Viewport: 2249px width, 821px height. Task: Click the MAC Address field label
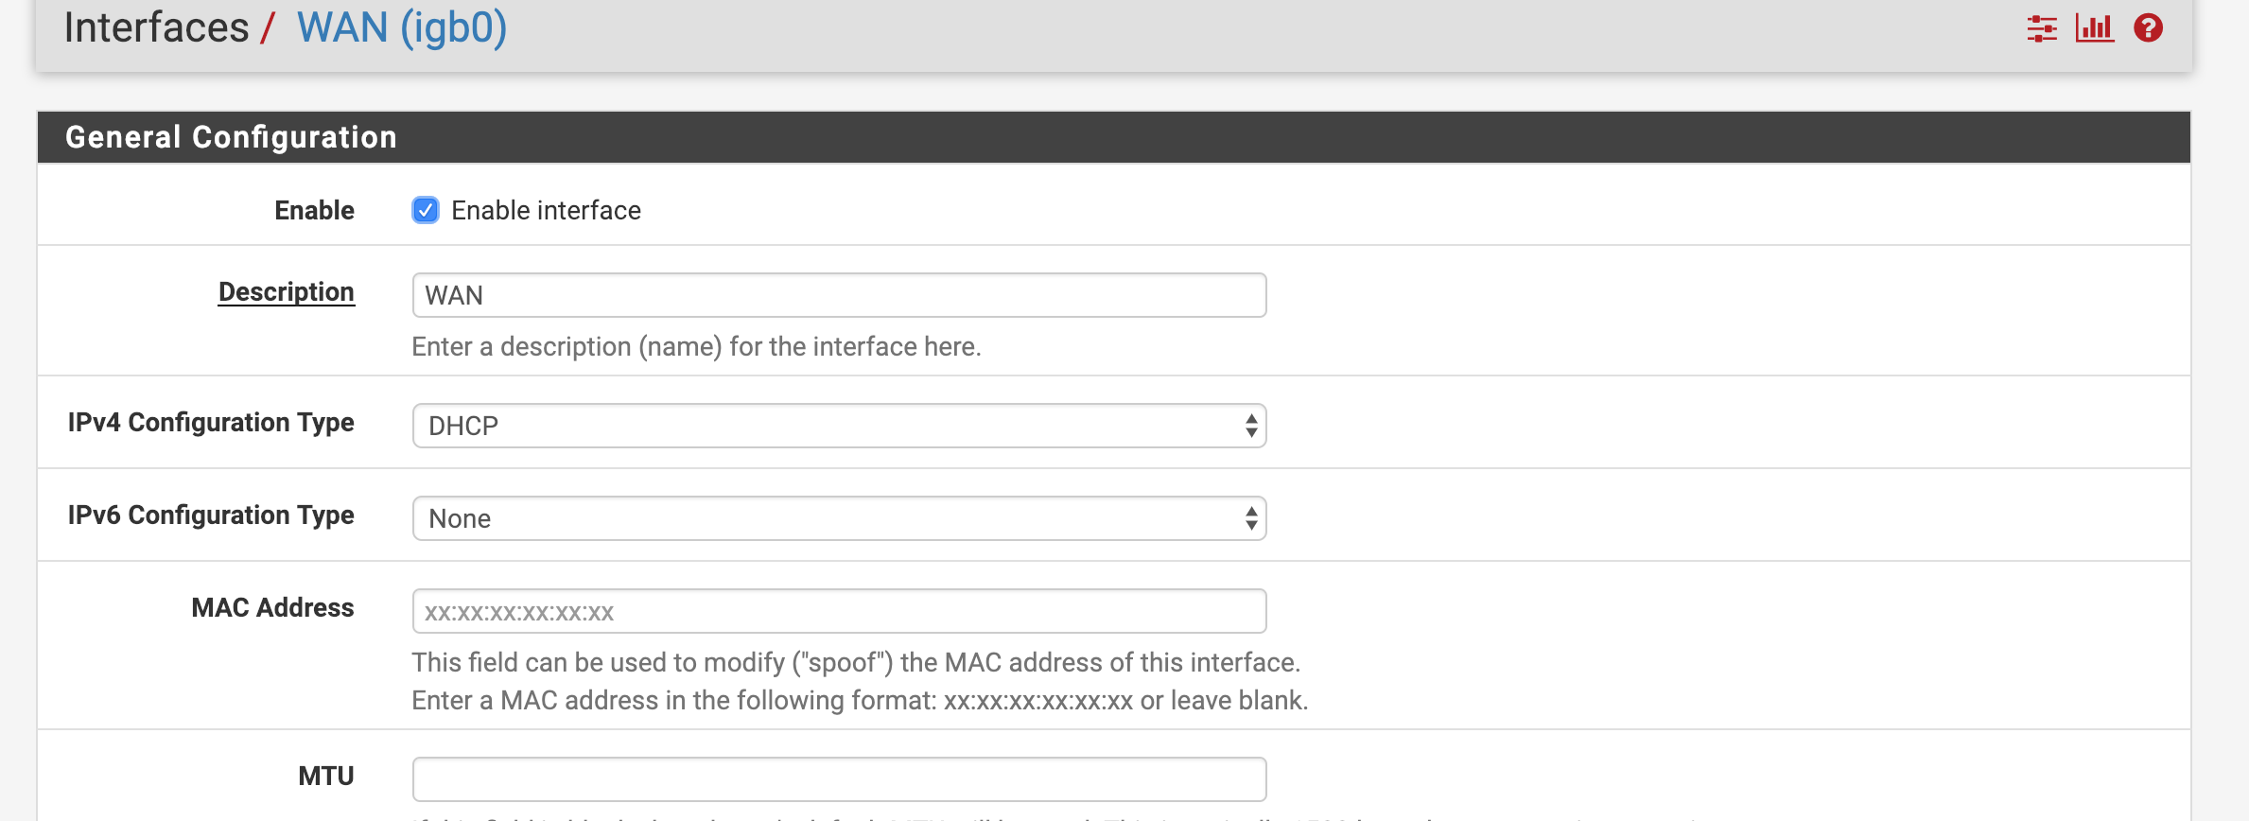[x=272, y=607]
